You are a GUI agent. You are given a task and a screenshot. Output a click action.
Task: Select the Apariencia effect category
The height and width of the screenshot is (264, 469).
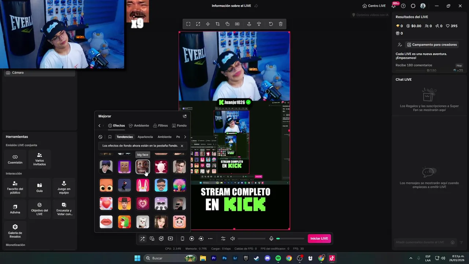(145, 137)
